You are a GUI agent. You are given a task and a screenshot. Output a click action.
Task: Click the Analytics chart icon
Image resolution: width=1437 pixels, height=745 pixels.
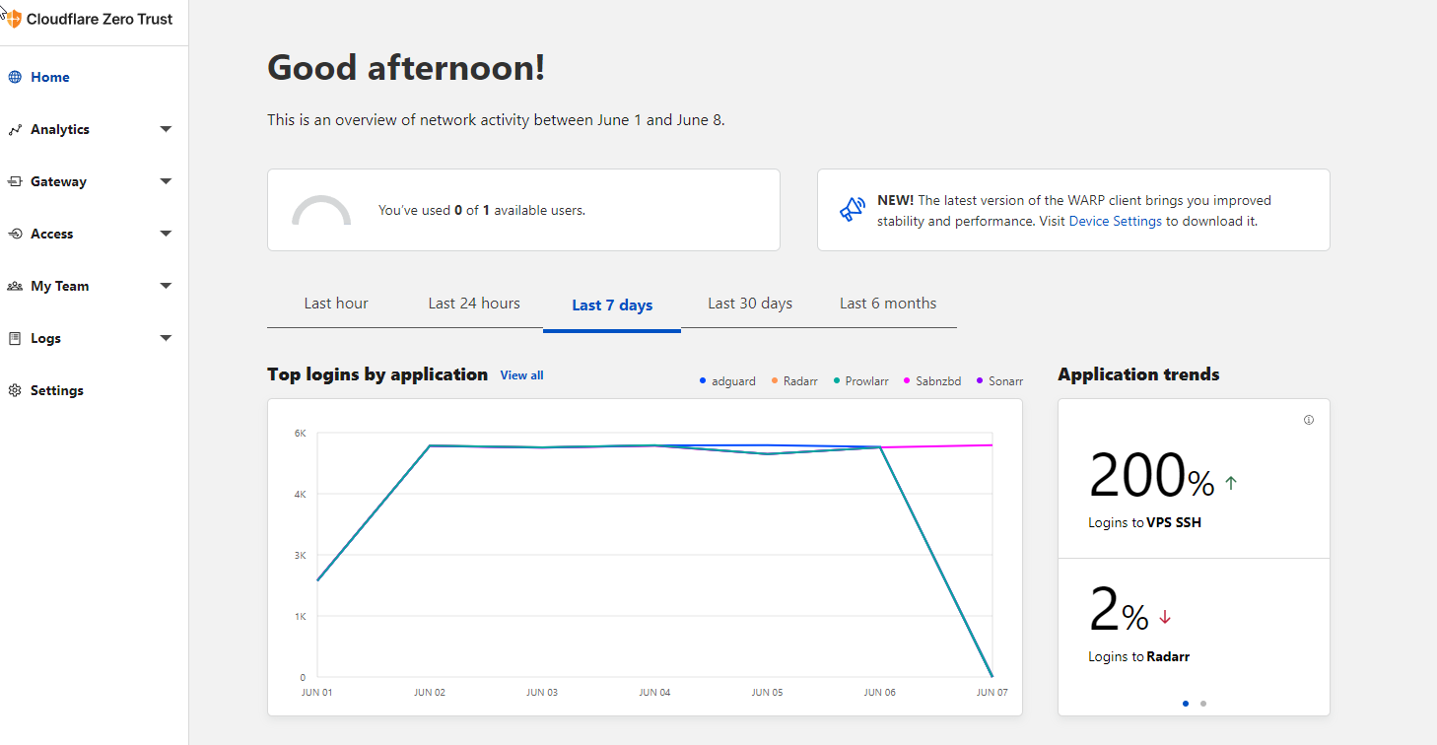pos(15,129)
